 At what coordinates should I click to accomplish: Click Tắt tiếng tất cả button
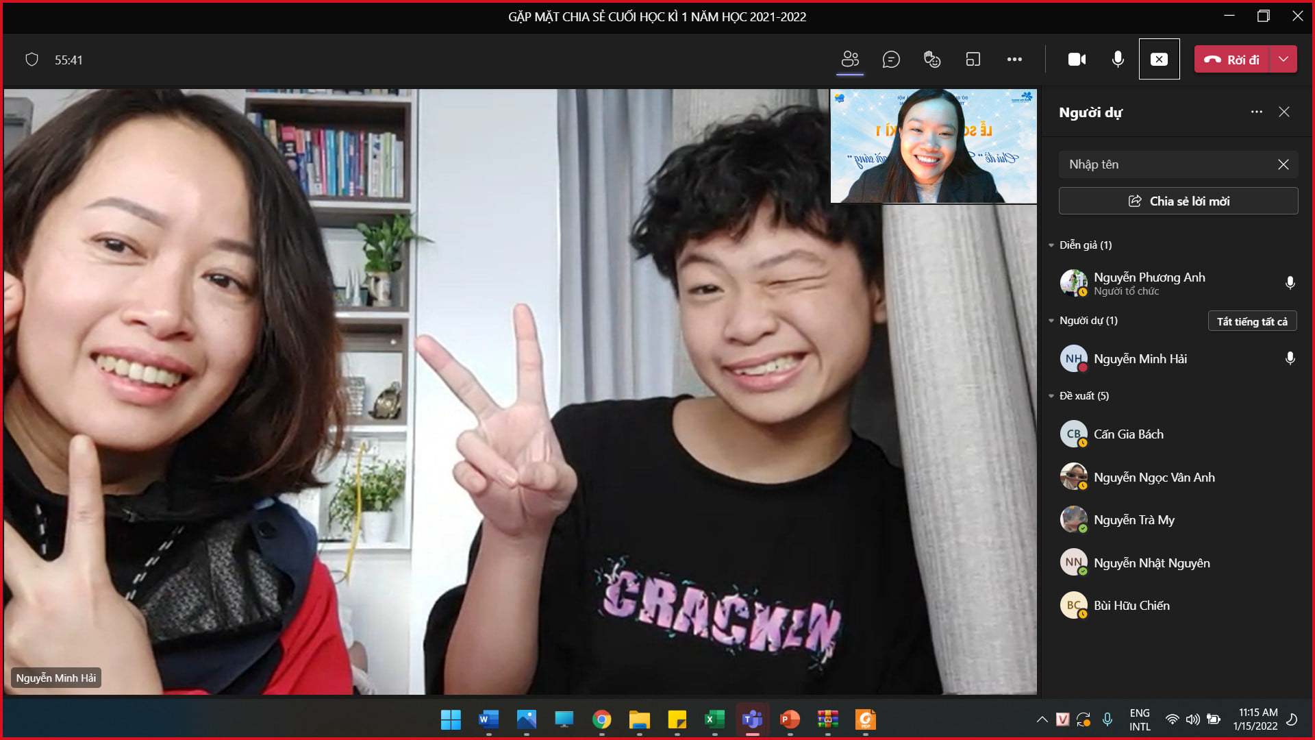coord(1252,321)
